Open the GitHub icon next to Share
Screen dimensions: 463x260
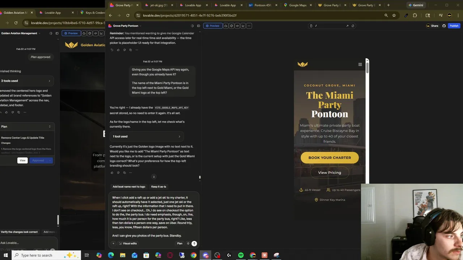pos(444,26)
